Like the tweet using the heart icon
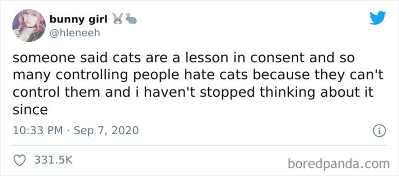The width and height of the screenshot is (399, 176). point(19,160)
